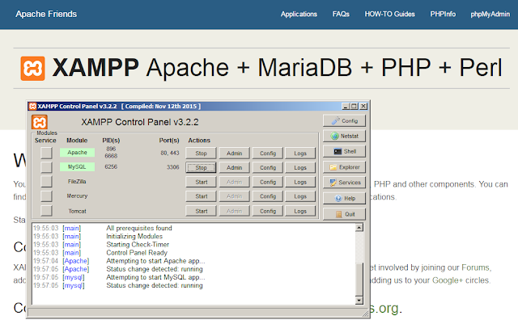Image resolution: width=518 pixels, height=324 pixels.
Task: Click the window resize grip corner
Action: [x=365, y=313]
